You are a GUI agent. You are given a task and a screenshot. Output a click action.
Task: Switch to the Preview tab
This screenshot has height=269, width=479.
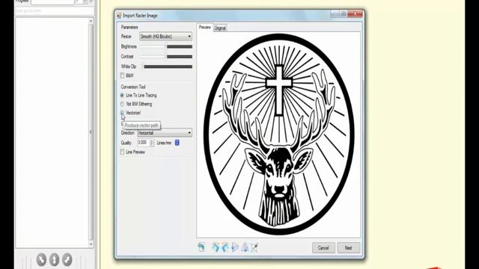(204, 27)
